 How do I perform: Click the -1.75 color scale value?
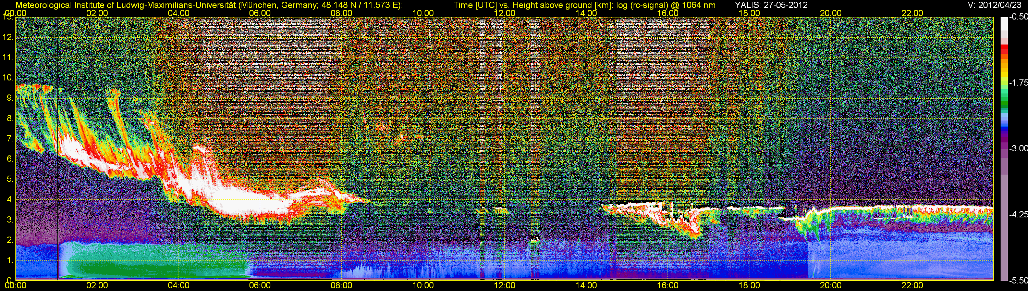1018,83
